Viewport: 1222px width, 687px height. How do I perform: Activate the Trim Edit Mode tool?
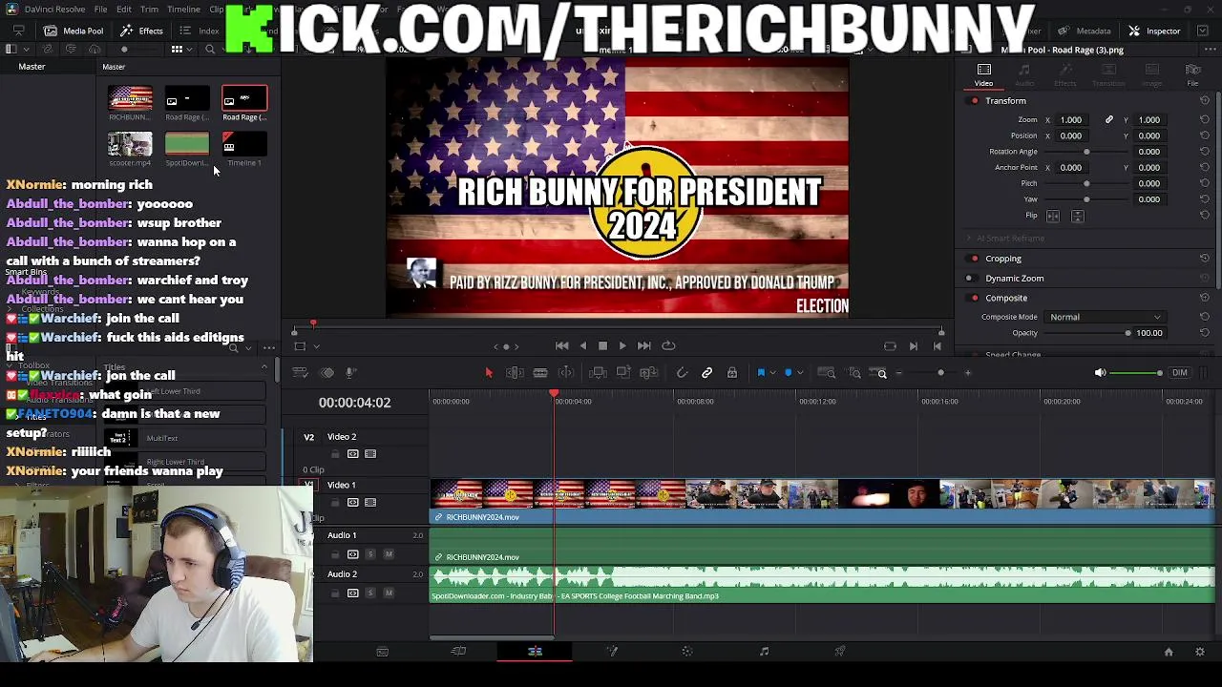515,373
